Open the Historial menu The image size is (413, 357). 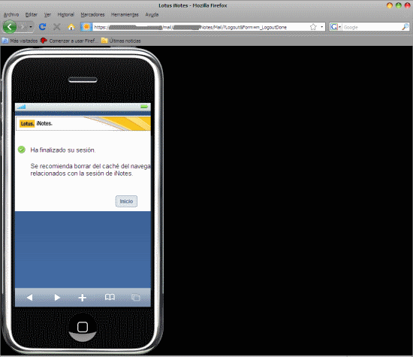click(x=66, y=14)
